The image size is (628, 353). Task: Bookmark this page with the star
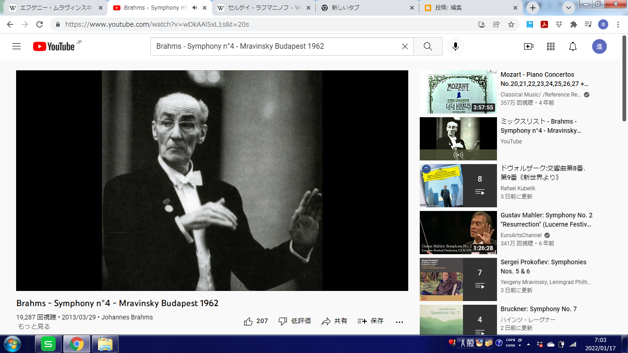[511, 24]
